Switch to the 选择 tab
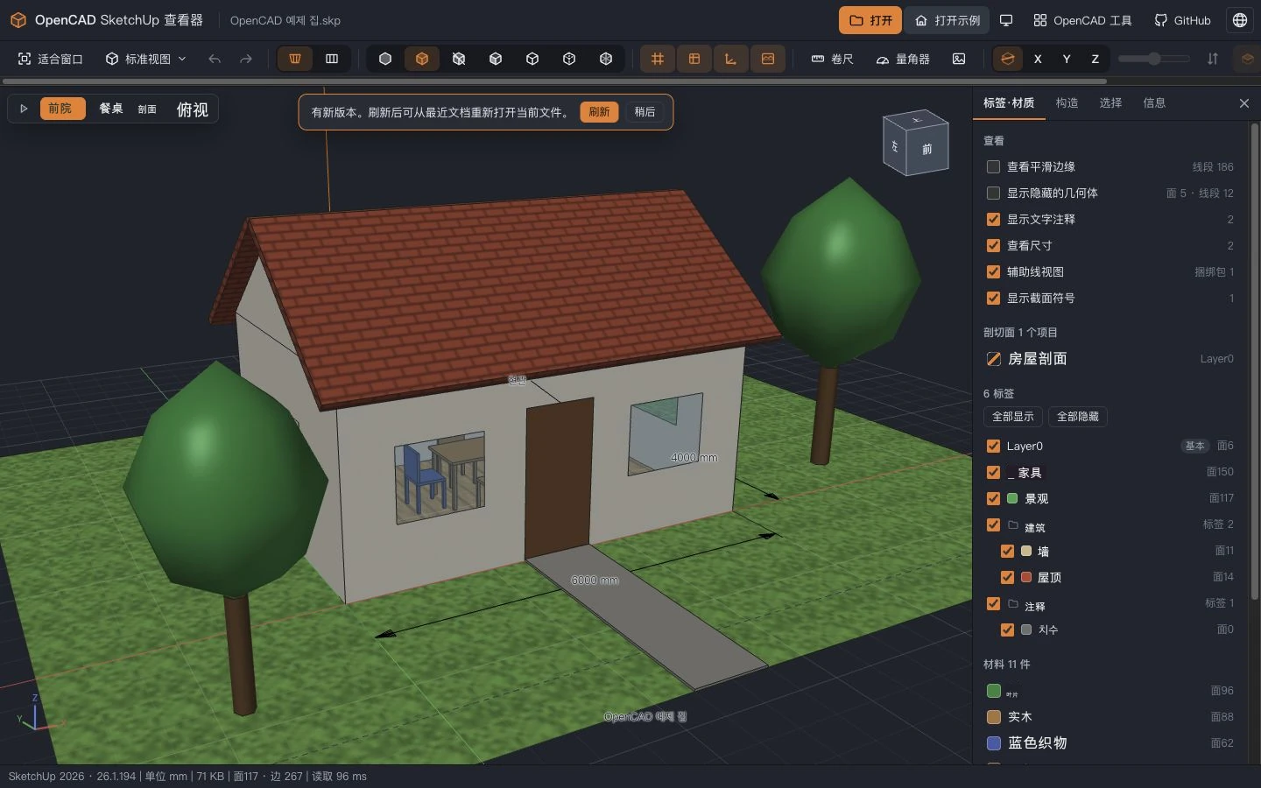Screen dimensions: 1261x788 tap(1110, 103)
